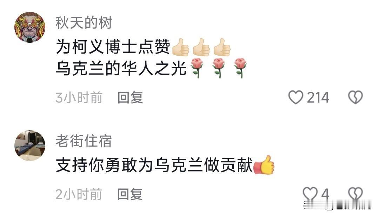Open 秋天的树's profile avatar

pyautogui.click(x=30, y=27)
